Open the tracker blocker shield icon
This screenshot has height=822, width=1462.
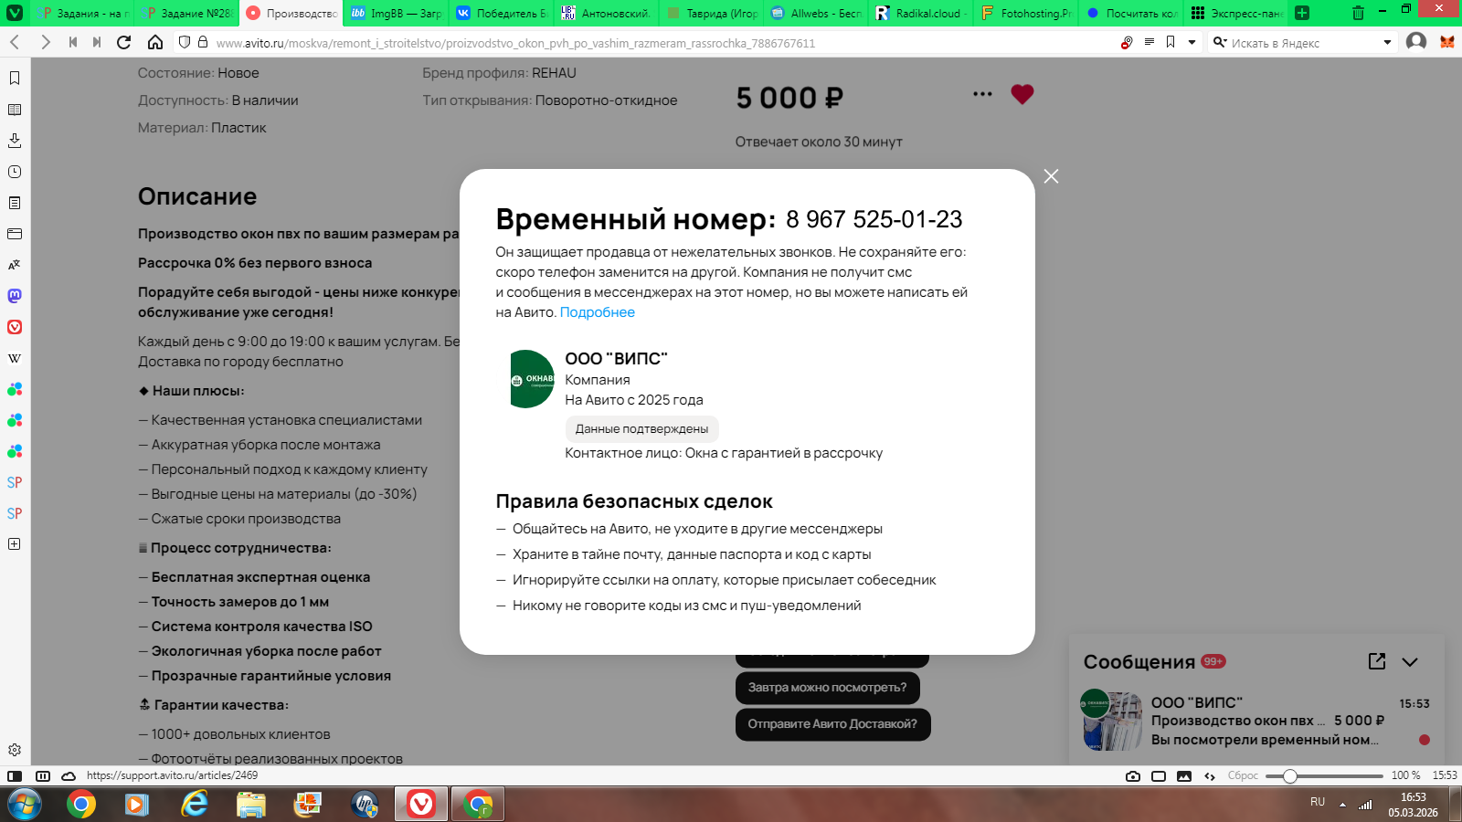coord(185,42)
